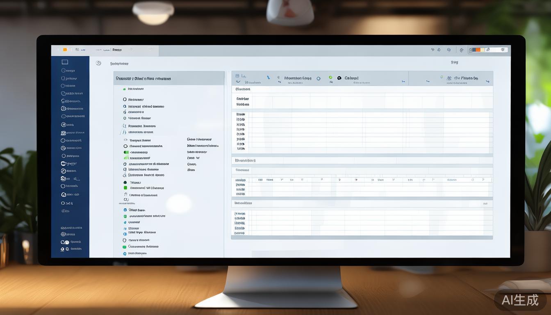The height and width of the screenshot is (315, 551).
Task: Click the circular icon beside the page heading
Action: click(98, 63)
